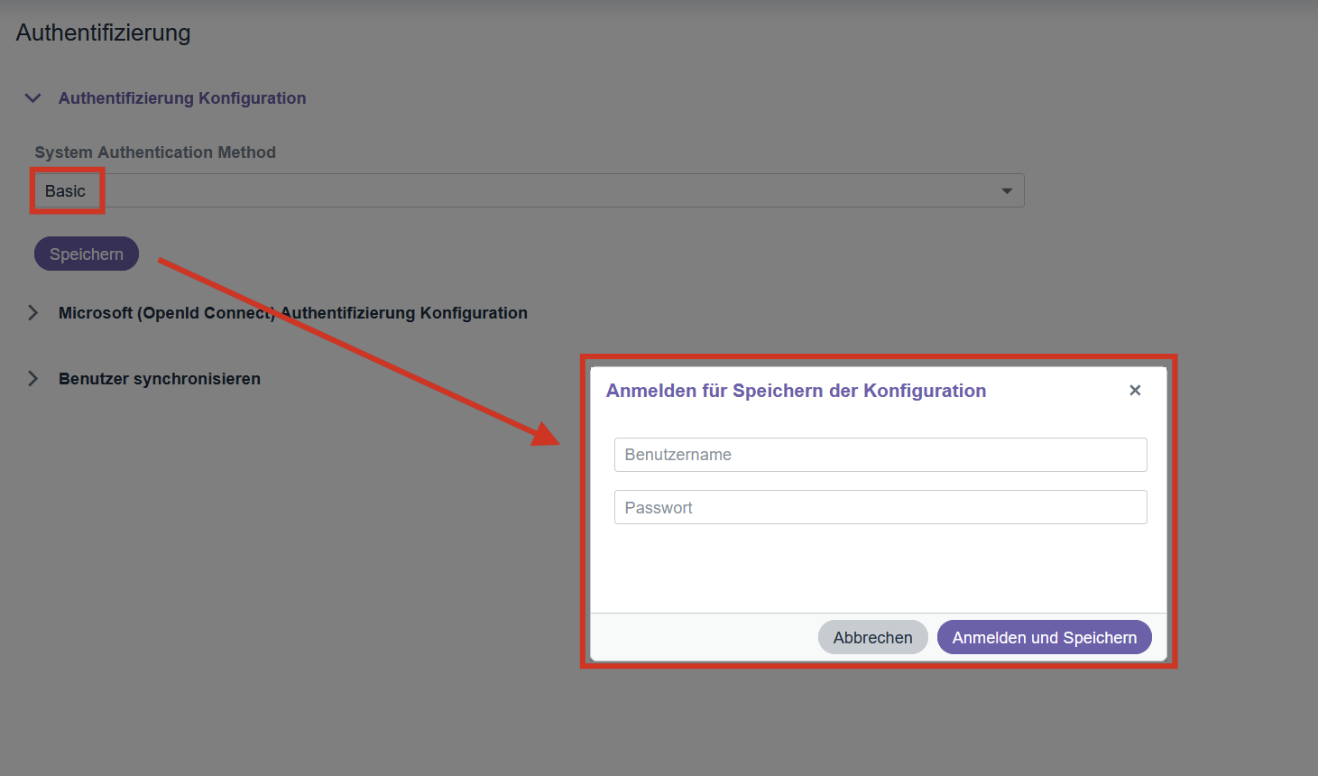Click the Basic value in the method field

pos(66,191)
